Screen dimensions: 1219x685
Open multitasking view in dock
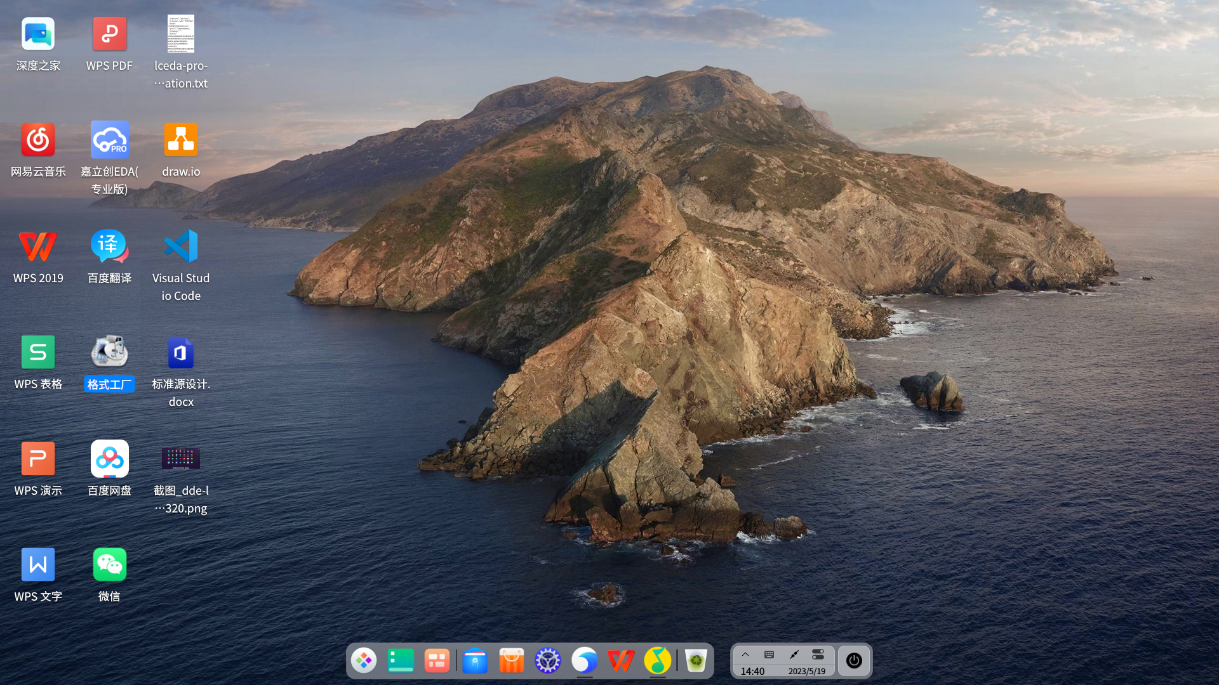click(x=437, y=661)
